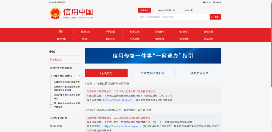Open the https://www.gsxt.gov.cn link
Image resolution: width=272 pixels, height=132 pixels.
pos(118,100)
